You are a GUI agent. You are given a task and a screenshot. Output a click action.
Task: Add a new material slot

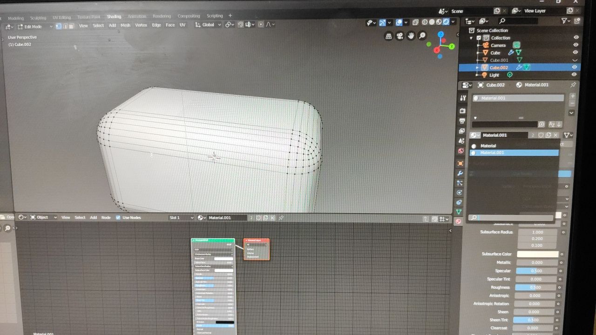pos(573,96)
